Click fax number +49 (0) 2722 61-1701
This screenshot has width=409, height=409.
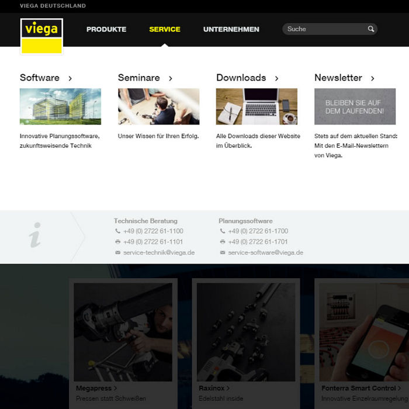258,242
